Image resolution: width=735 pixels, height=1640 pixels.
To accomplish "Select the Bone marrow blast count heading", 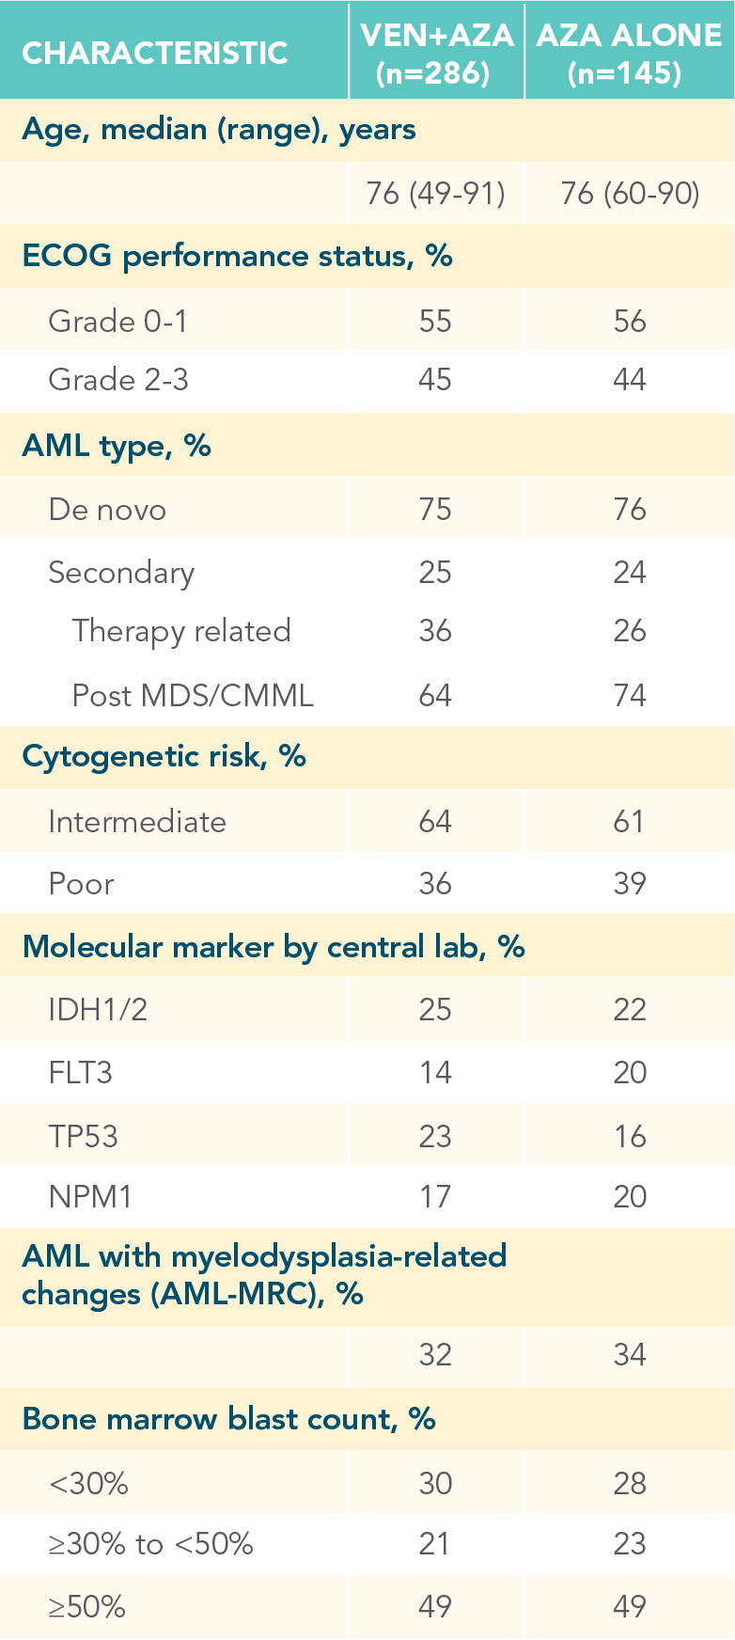I will coord(228,1419).
